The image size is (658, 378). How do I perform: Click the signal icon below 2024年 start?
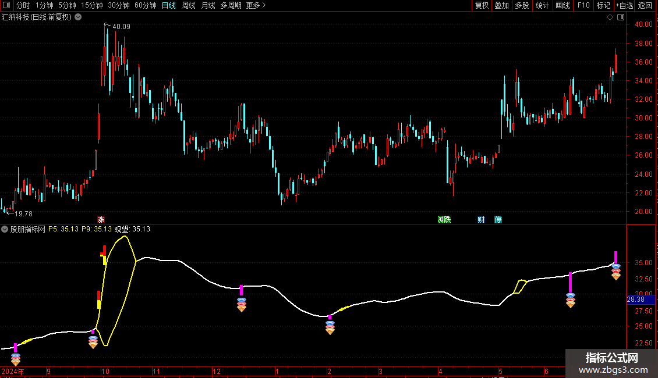pyautogui.click(x=16, y=359)
